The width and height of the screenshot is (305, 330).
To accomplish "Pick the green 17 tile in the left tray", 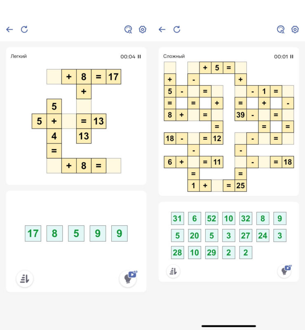I will 33,234.
